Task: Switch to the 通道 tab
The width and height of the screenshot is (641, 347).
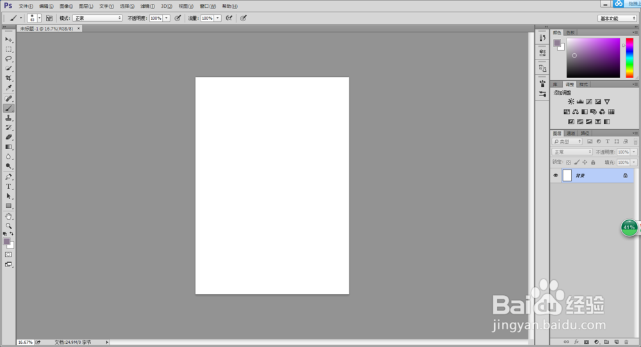Action: pyautogui.click(x=571, y=134)
